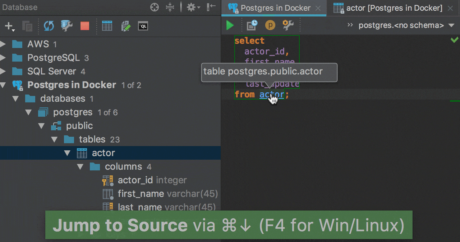Viewport: 460px width, 242px height.
Task: Open the add new data source dropdown
Action: click(x=10, y=26)
